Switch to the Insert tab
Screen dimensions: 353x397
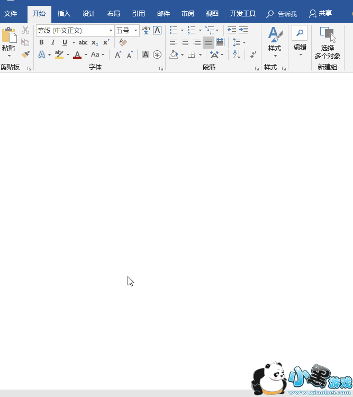[64, 13]
